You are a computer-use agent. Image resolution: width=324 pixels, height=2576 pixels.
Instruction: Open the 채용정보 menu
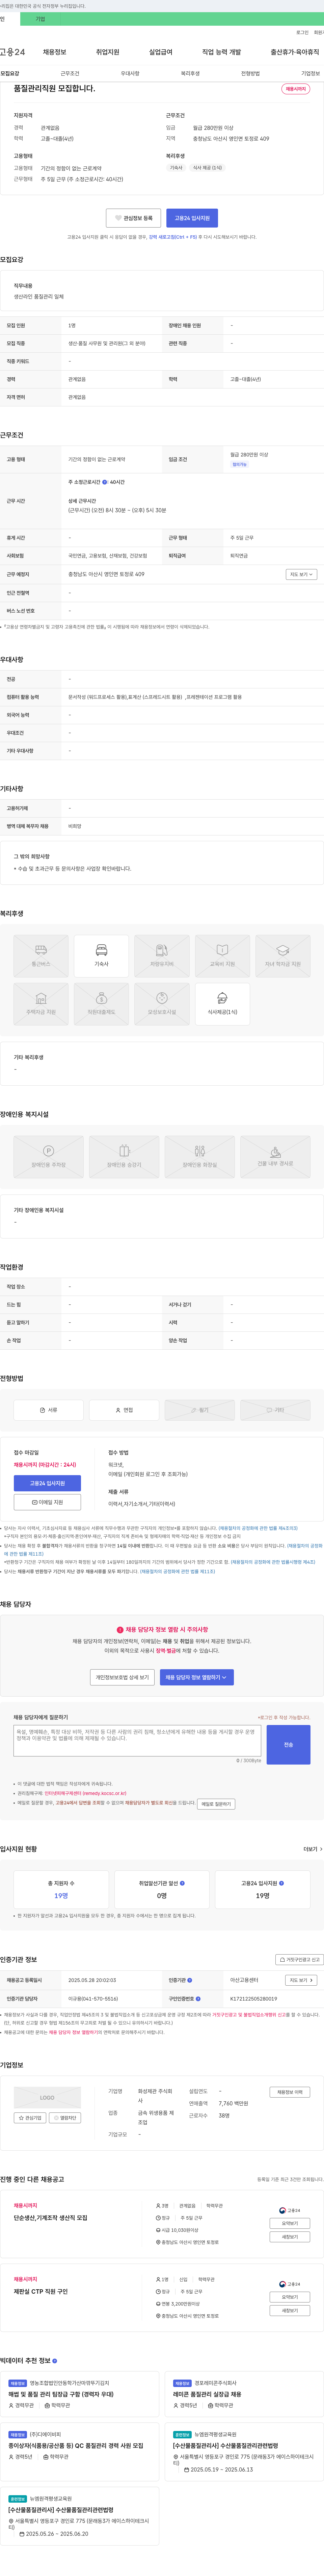(55, 52)
